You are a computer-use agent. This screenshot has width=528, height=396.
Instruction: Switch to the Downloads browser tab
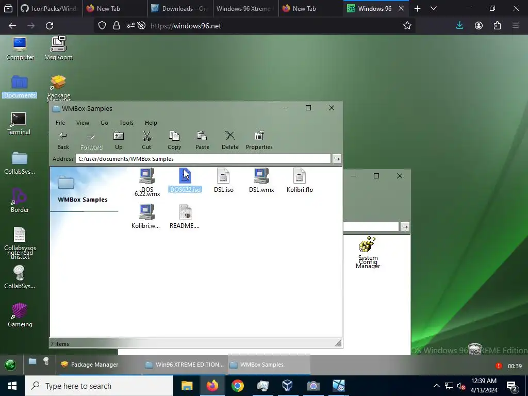180,8
